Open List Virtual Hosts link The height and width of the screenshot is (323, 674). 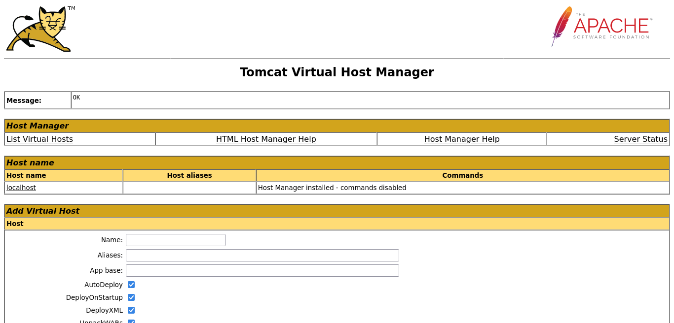pyautogui.click(x=39, y=139)
